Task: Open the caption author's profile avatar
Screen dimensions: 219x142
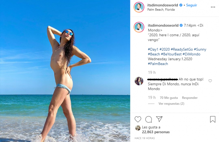Action: (139, 27)
